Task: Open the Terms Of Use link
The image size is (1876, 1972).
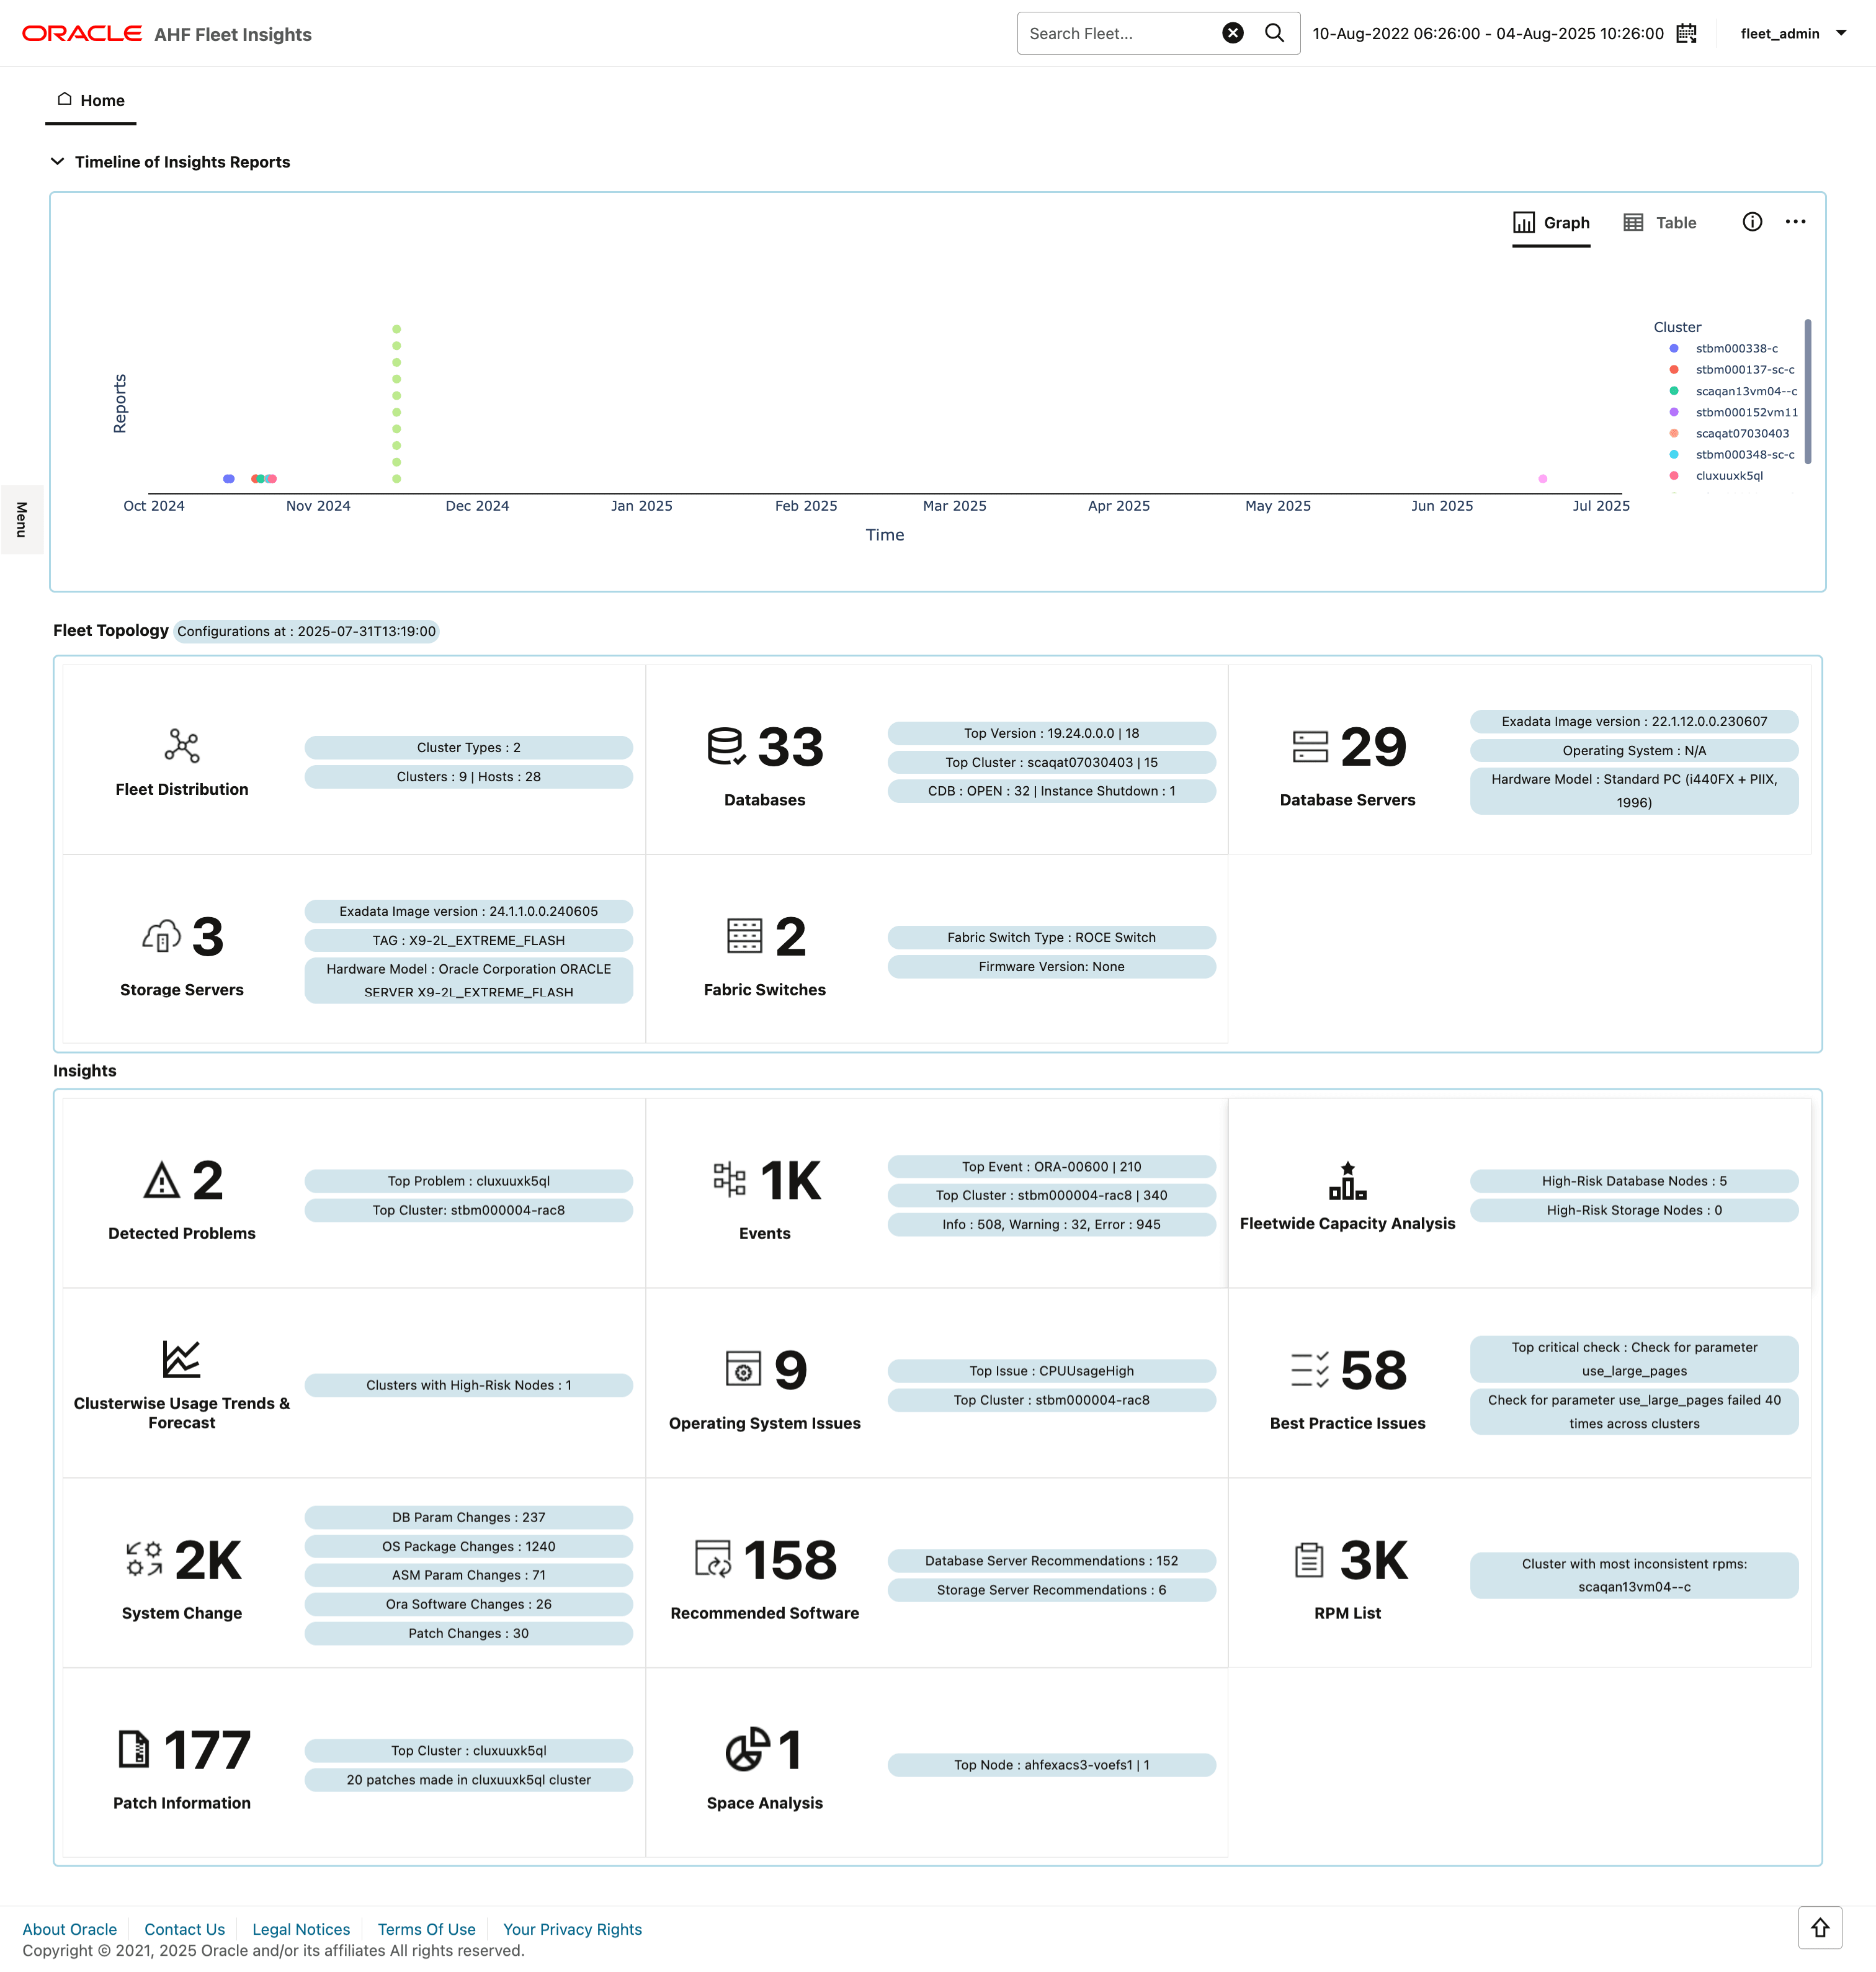Action: tap(427, 1929)
